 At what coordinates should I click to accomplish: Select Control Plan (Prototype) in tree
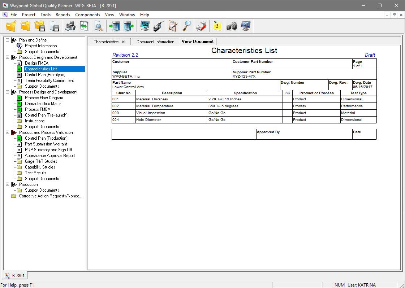(x=45, y=75)
